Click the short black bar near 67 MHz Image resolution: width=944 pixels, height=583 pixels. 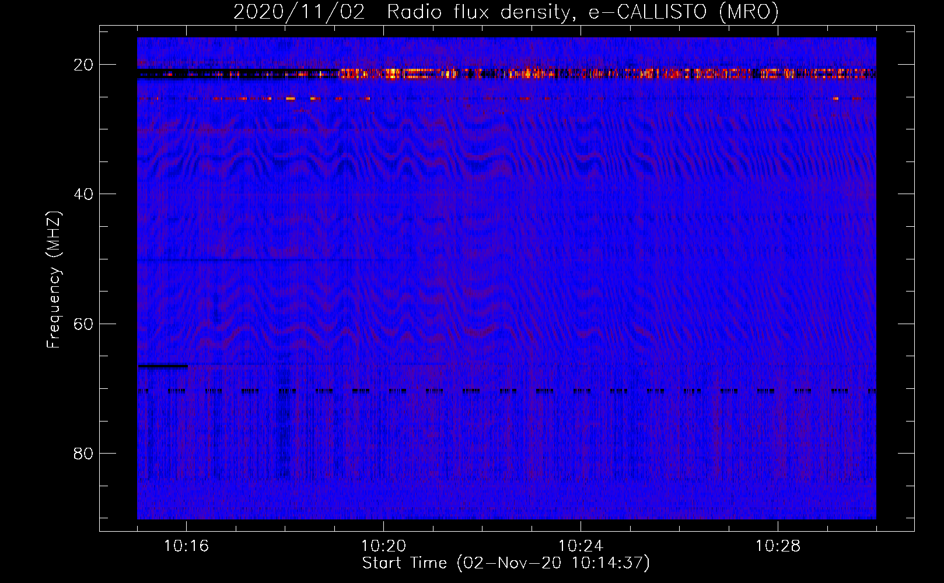(x=163, y=366)
